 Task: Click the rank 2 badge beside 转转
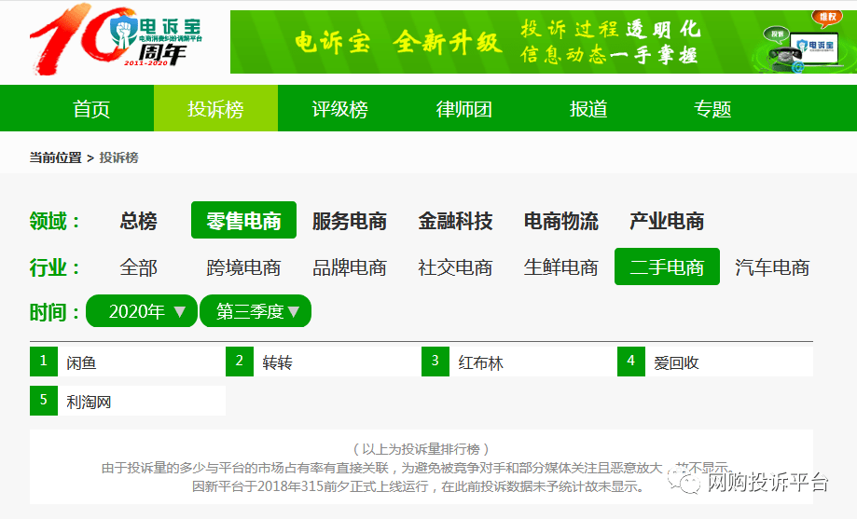tap(240, 362)
